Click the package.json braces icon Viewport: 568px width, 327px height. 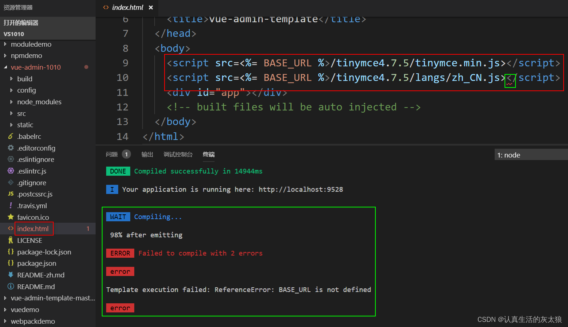click(11, 263)
